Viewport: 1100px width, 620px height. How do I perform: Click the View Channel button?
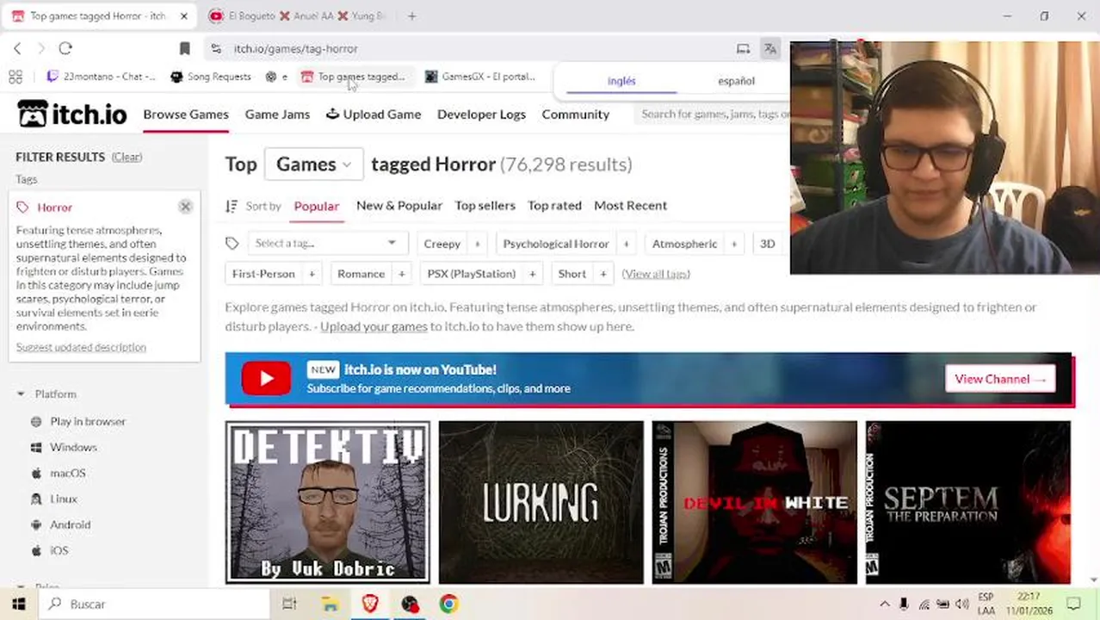click(1000, 379)
